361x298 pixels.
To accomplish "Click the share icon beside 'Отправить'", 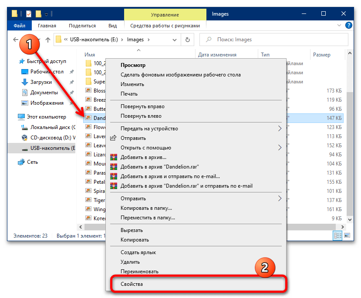I will tap(114, 138).
